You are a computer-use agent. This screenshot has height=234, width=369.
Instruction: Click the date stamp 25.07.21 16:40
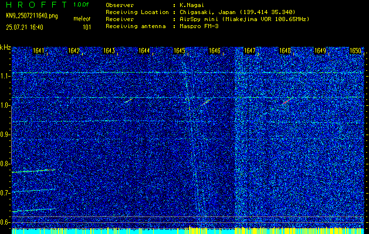point(25,27)
